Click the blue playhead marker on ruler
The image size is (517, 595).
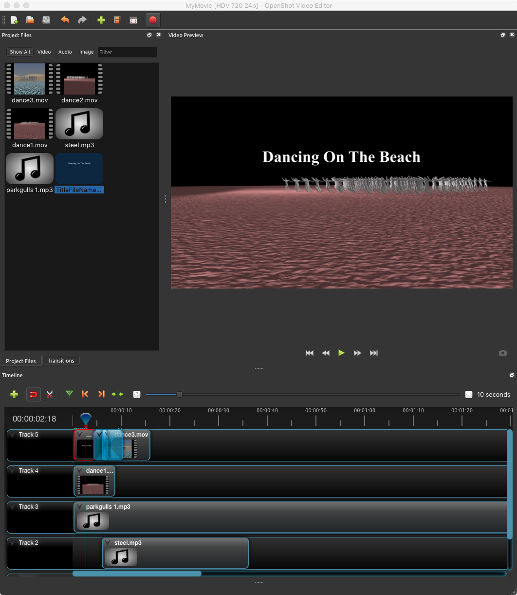[x=86, y=419]
